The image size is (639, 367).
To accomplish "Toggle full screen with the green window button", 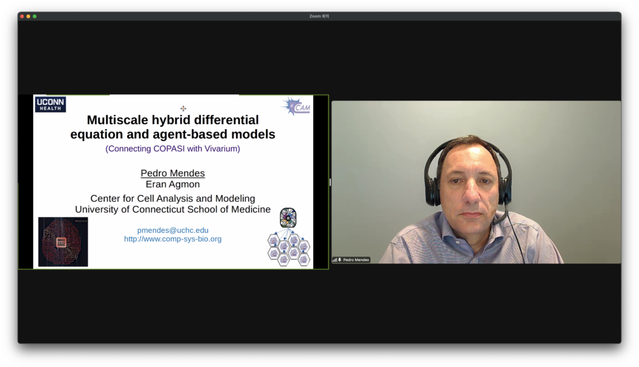I will [34, 16].
